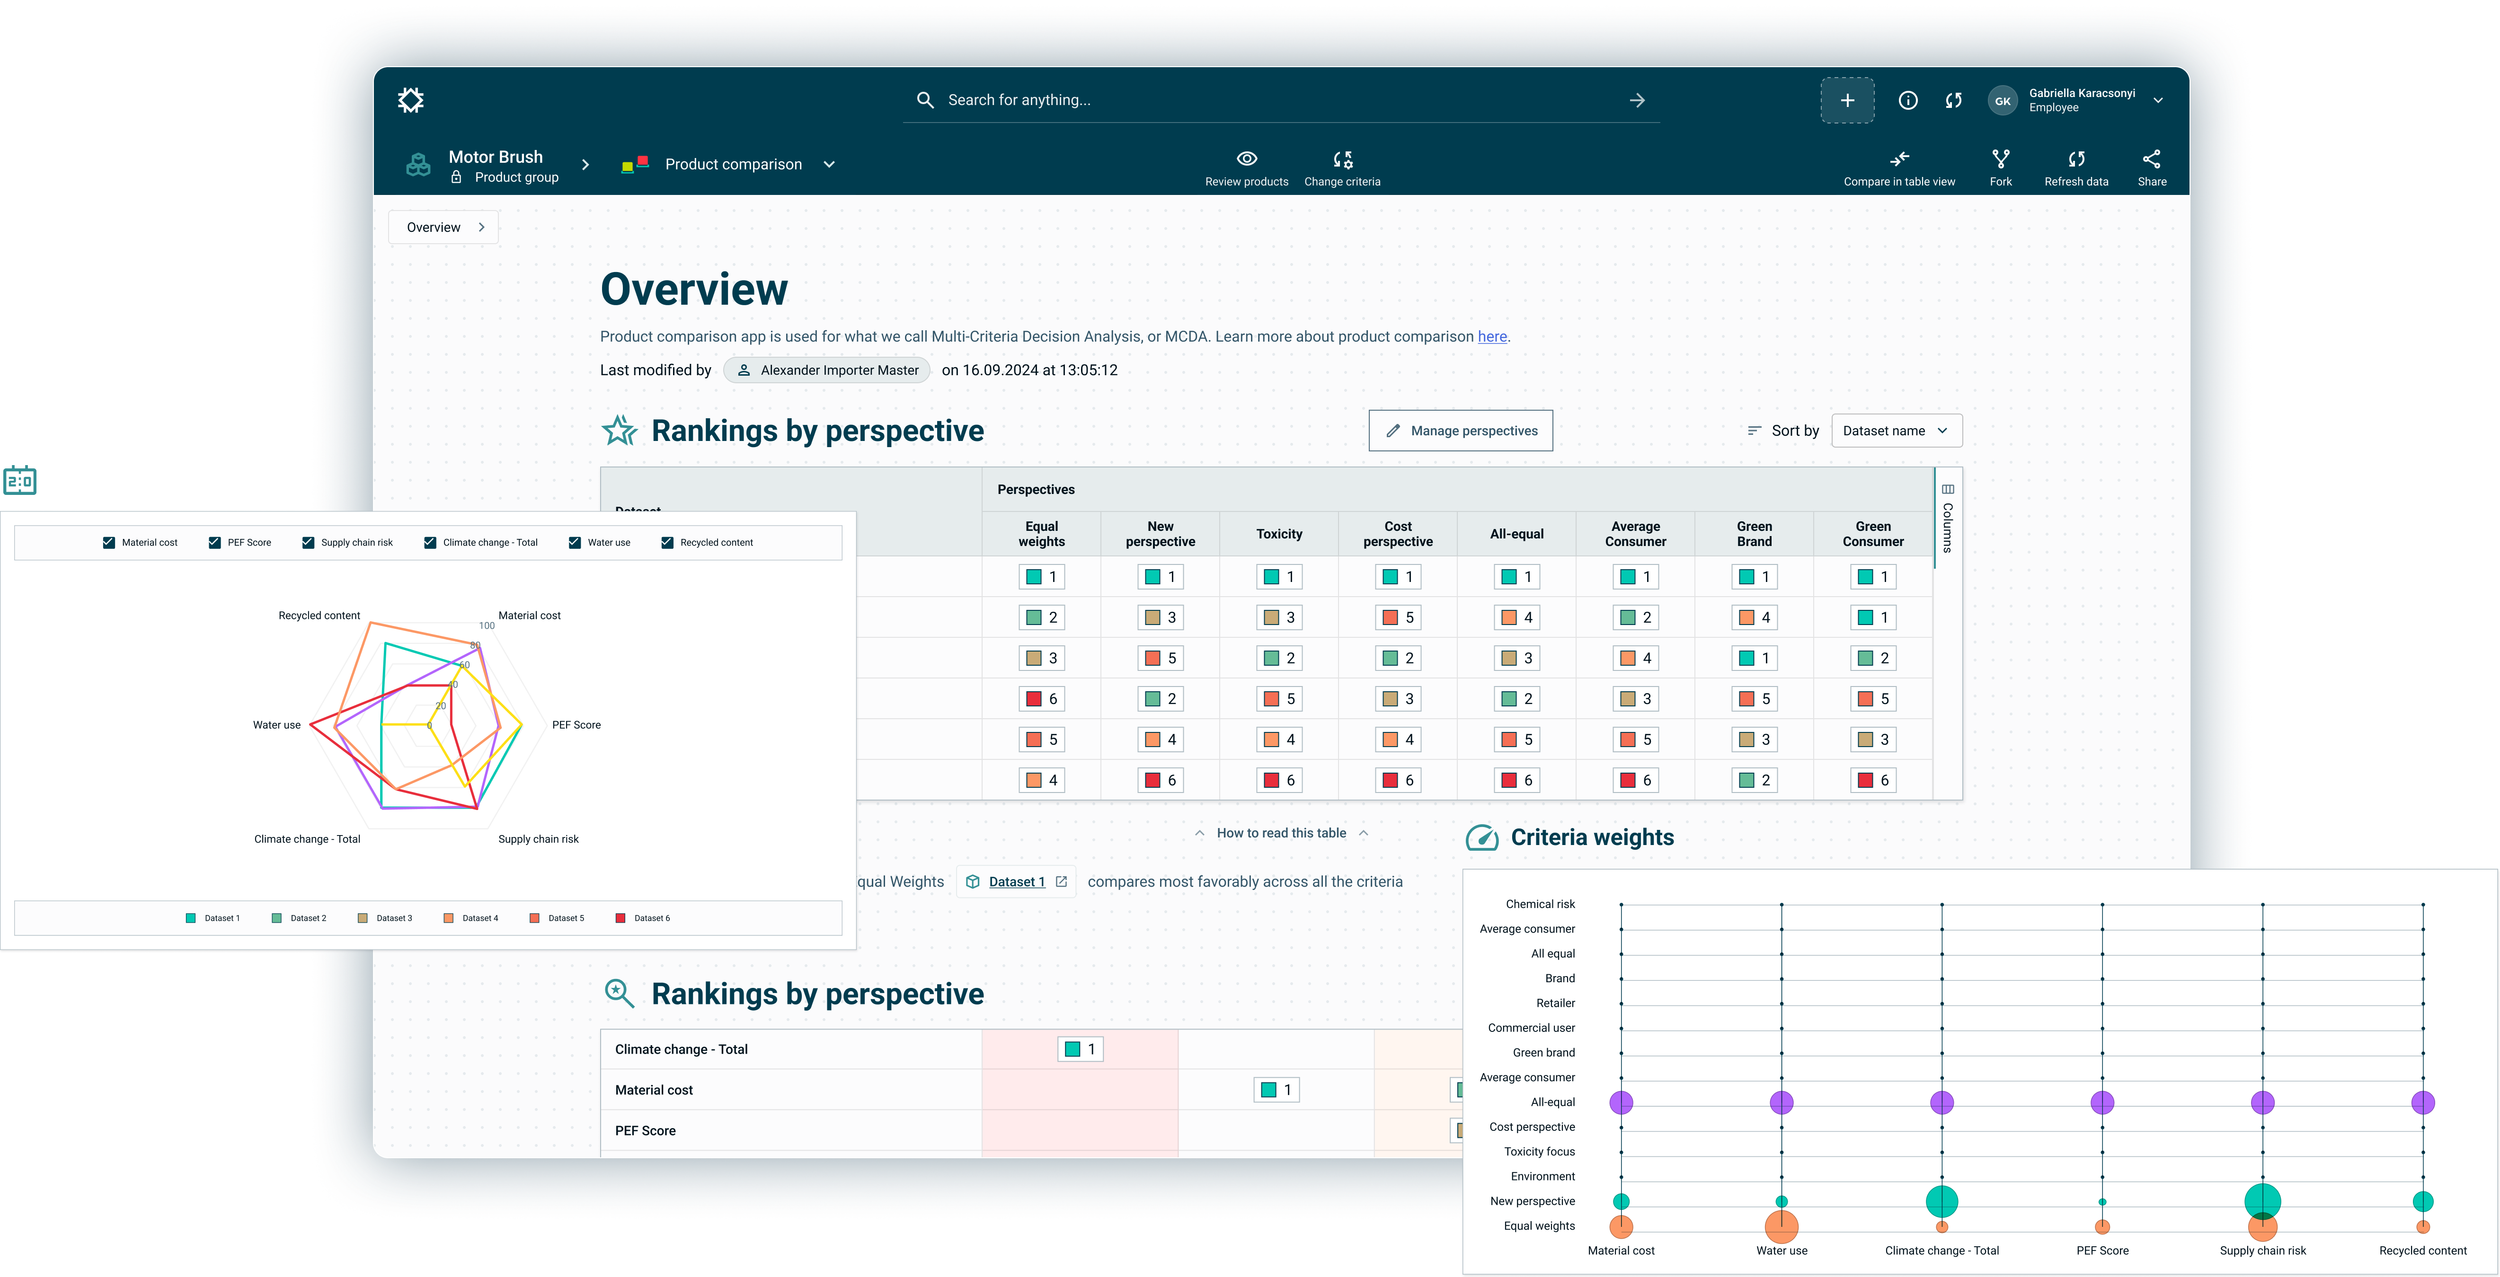Click the PEF Score ranking row
2500x1277 pixels.
coord(1031,1130)
